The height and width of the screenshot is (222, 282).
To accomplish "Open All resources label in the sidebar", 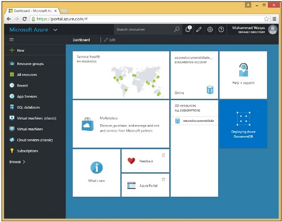I will [x=27, y=74].
